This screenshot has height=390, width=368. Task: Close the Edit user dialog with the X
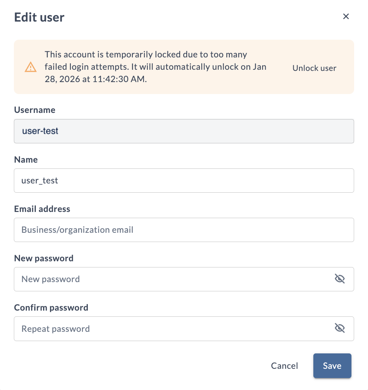[x=346, y=17]
